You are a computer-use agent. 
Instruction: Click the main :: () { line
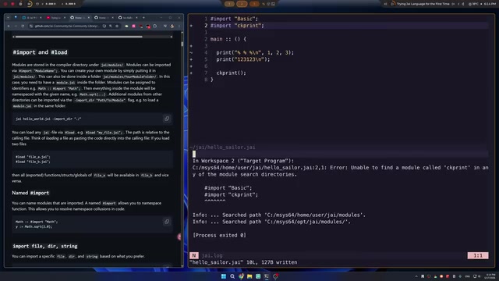pyautogui.click(x=228, y=39)
